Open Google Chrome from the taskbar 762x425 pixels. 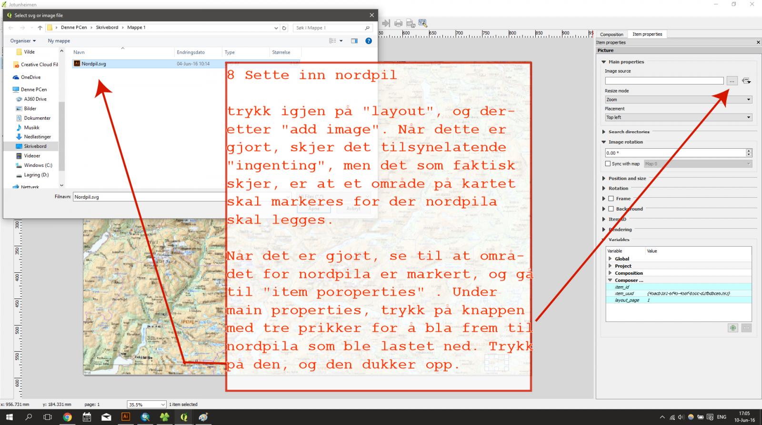pos(67,417)
